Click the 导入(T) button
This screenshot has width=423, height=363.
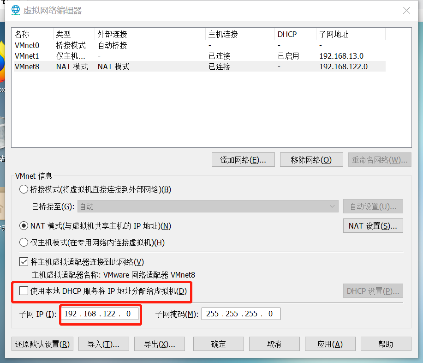(104, 344)
